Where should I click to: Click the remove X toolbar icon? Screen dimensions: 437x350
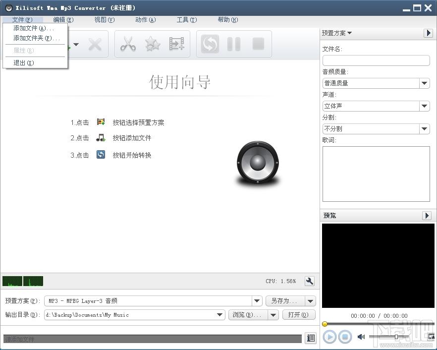point(95,44)
